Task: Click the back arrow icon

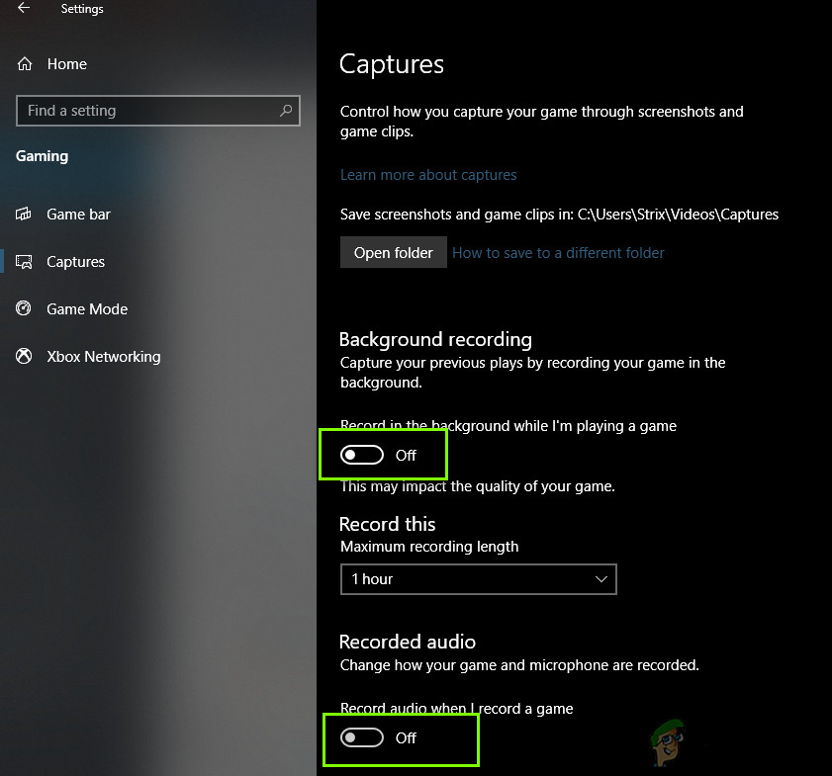Action: click(24, 9)
